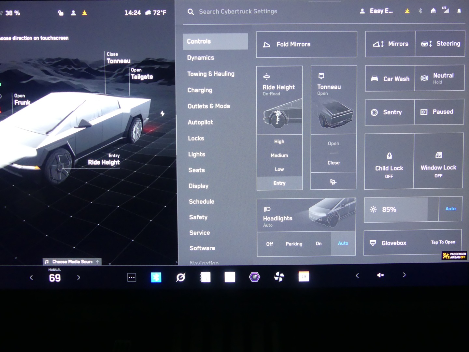Adjust the 85% brightness slider
This screenshot has width=469, height=352.
point(401,210)
